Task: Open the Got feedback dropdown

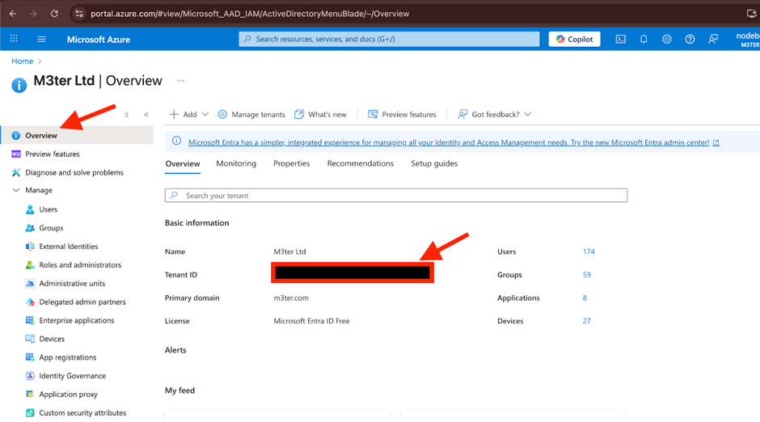Action: click(x=494, y=115)
